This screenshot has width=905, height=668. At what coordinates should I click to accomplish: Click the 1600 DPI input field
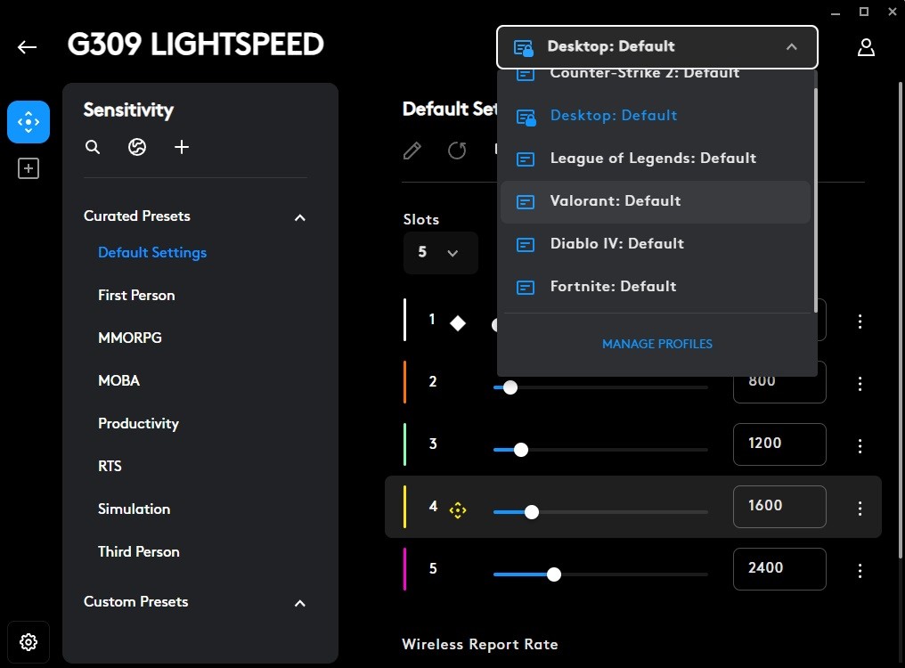[779, 506]
